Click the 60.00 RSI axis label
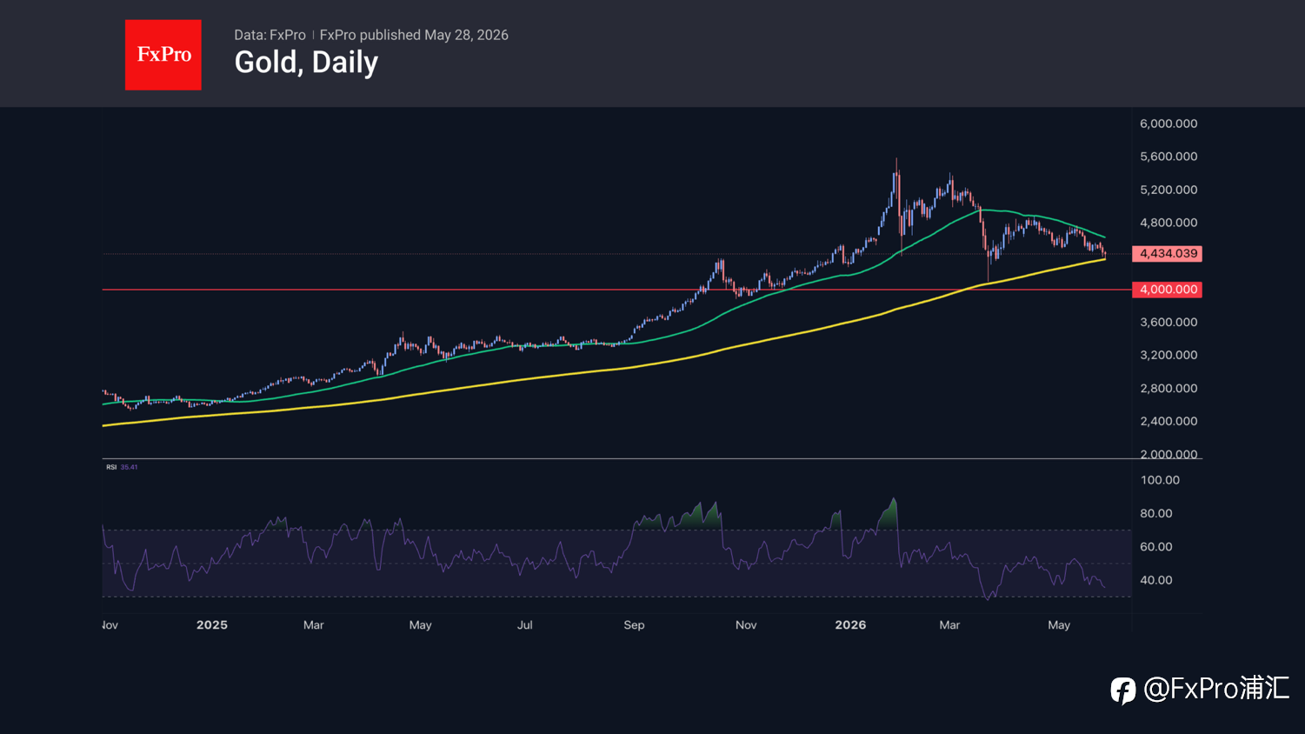 [x=1156, y=547]
